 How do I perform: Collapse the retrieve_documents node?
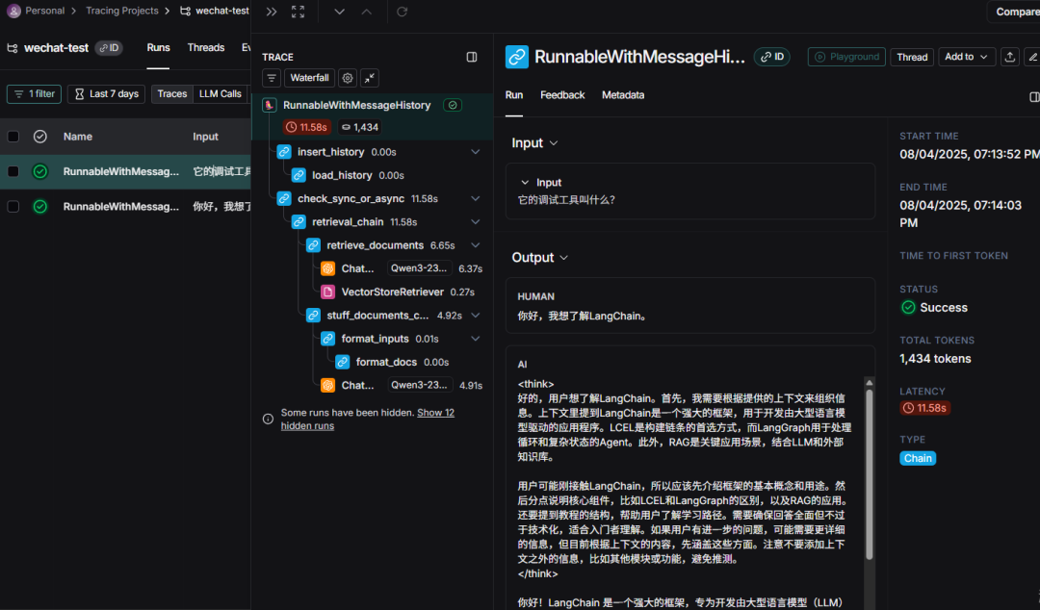(x=476, y=245)
